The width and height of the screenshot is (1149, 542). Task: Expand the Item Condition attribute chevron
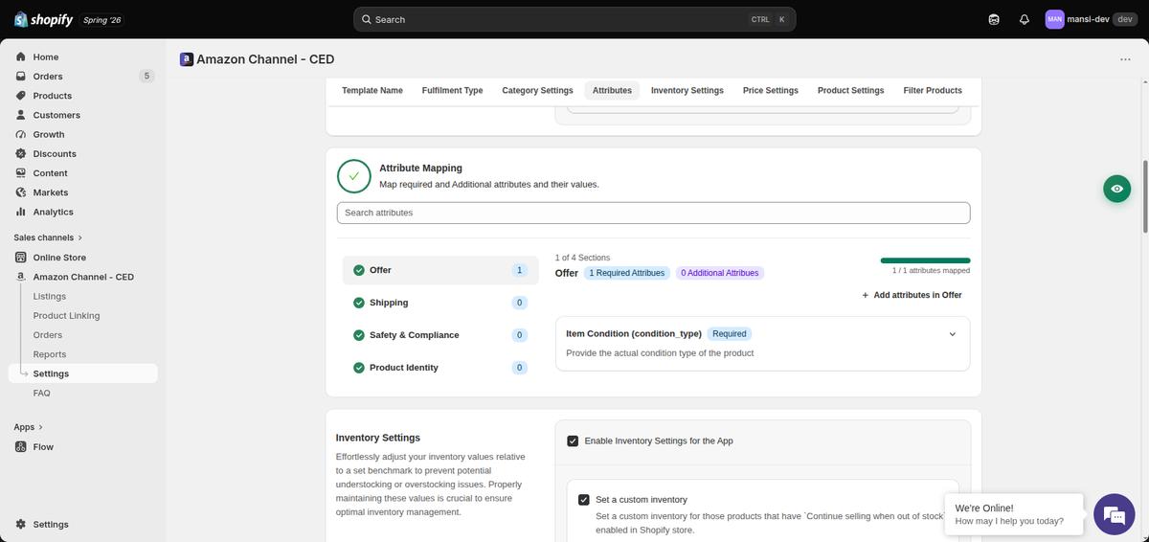952,334
